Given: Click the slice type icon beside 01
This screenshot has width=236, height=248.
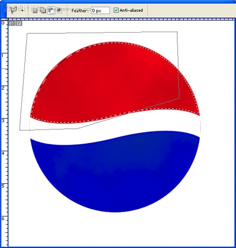Looking at the screenshot, I should [19, 23].
